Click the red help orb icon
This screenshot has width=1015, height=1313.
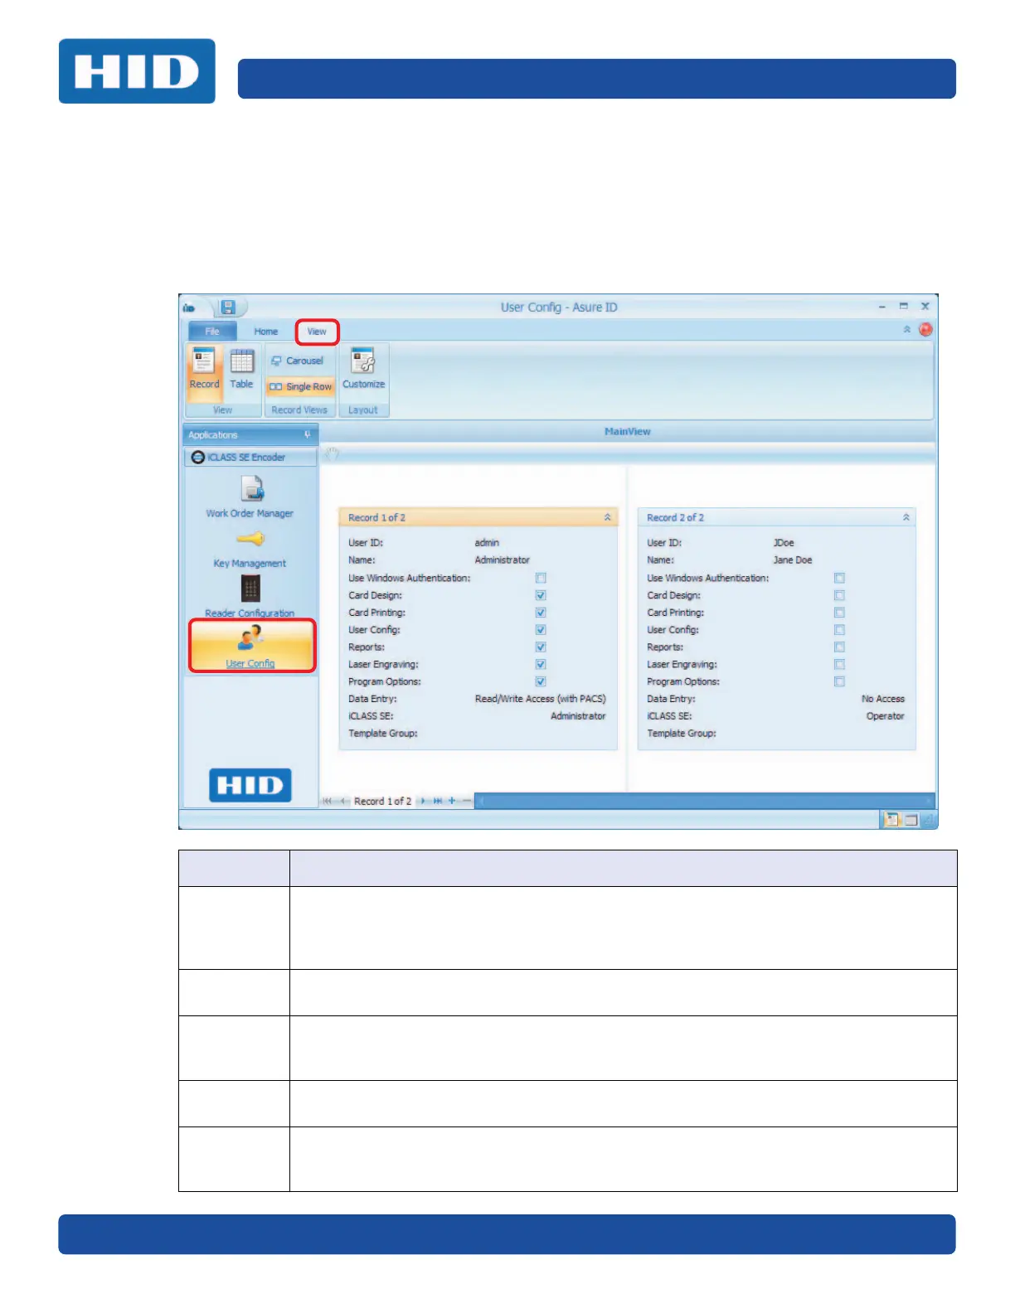pyautogui.click(x=925, y=330)
